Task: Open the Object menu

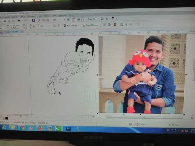Action: coord(14,17)
